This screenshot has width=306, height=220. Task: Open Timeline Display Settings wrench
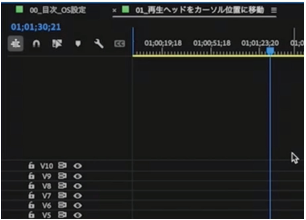99,44
